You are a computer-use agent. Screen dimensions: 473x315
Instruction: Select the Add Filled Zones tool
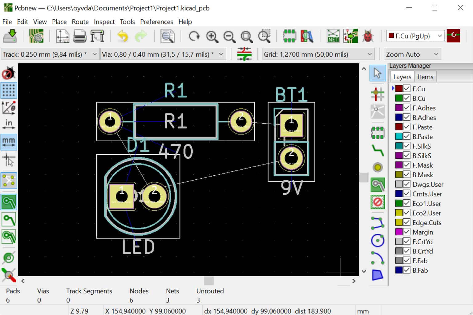click(378, 184)
